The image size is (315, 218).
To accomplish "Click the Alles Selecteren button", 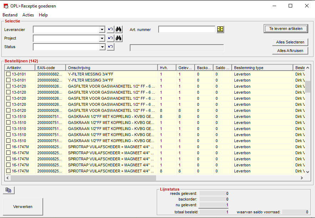I will [x=290, y=42].
